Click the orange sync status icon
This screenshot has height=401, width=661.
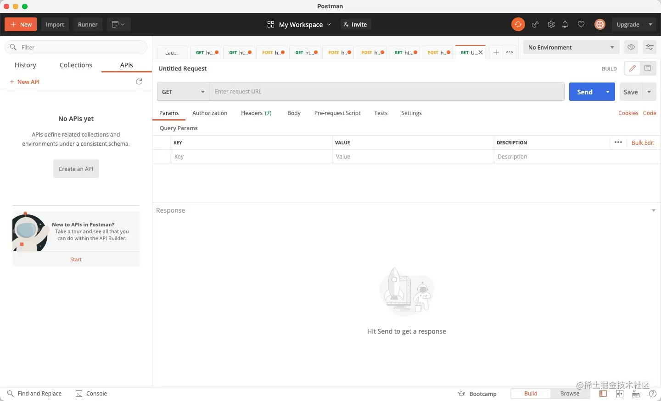pos(518,24)
